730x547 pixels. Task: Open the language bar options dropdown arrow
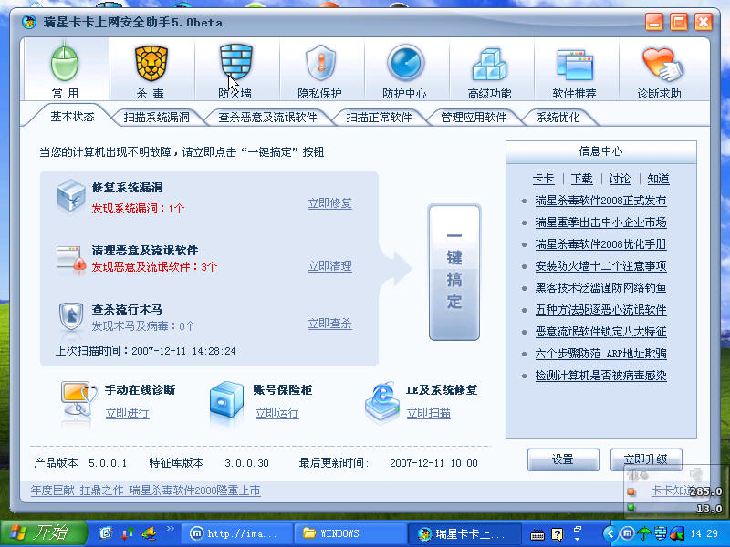pyautogui.click(x=578, y=539)
